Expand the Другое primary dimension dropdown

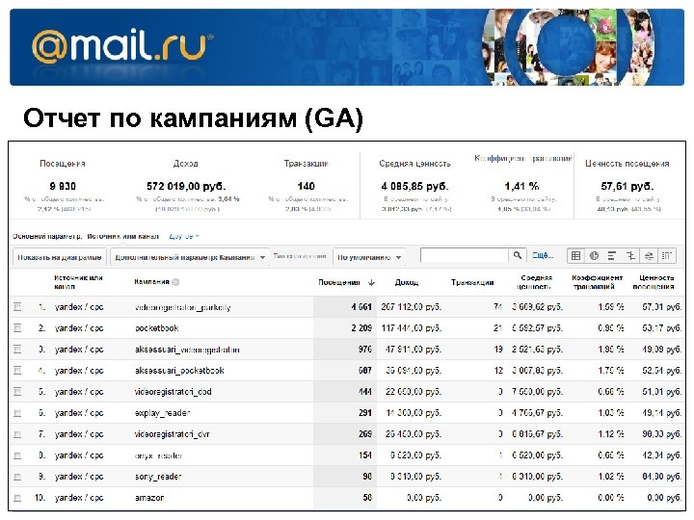click(x=184, y=236)
